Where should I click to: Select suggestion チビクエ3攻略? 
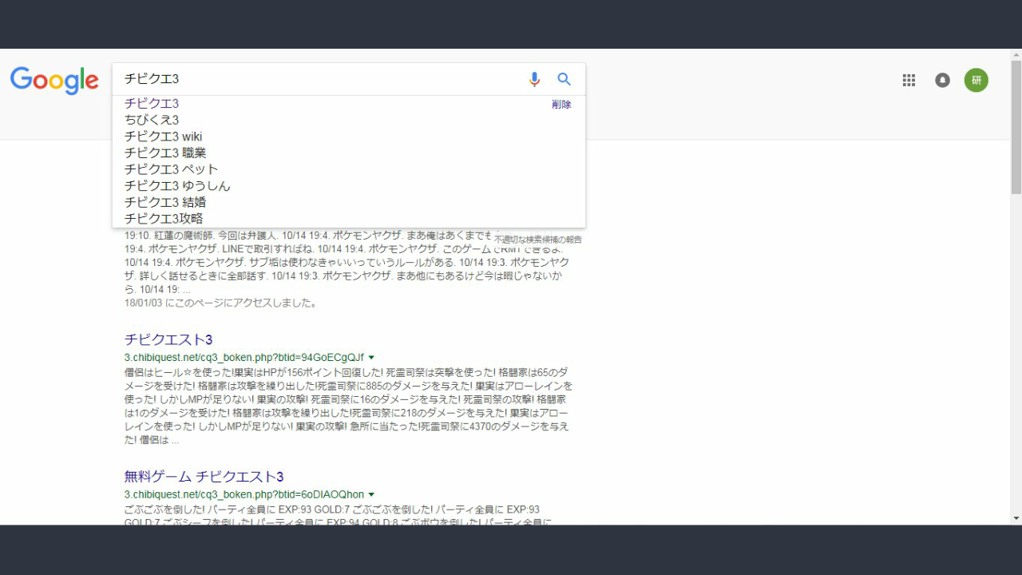point(164,218)
